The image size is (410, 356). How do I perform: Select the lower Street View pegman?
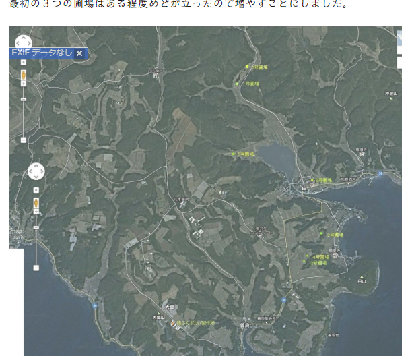(x=36, y=203)
